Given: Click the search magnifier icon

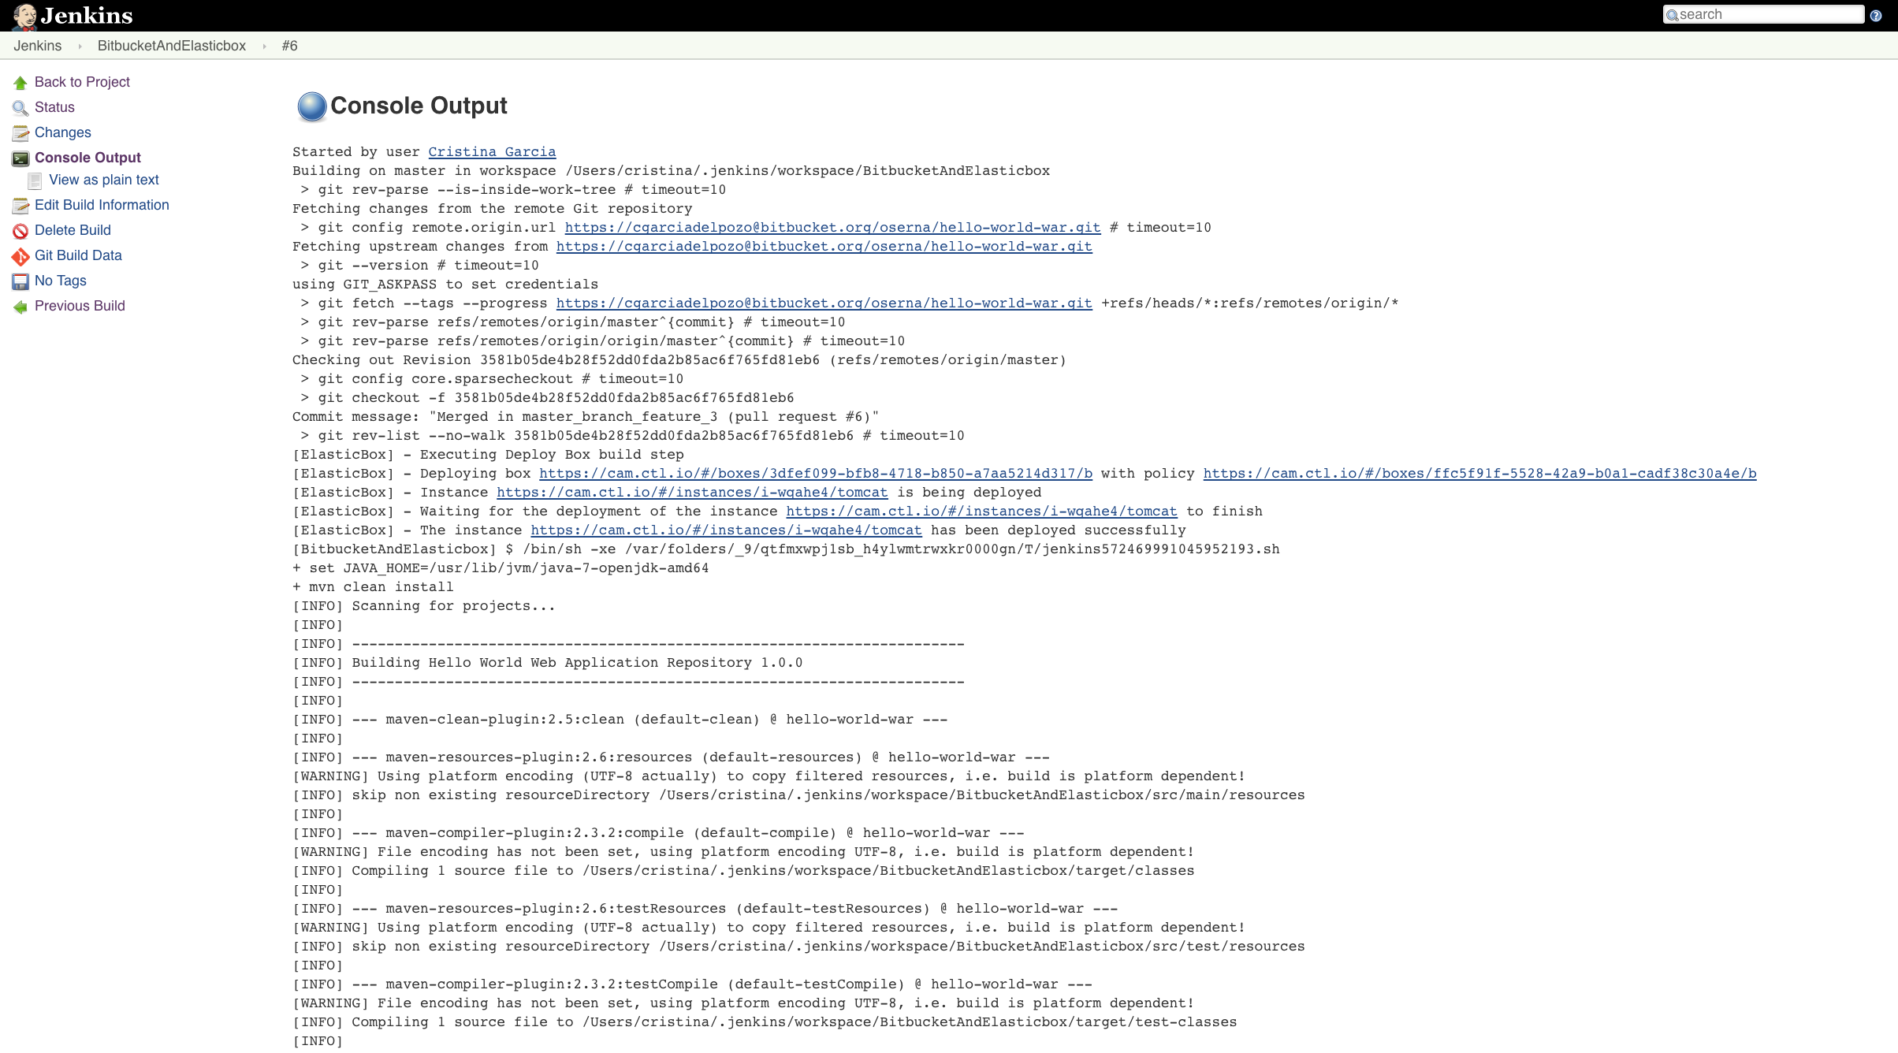Looking at the screenshot, I should pyautogui.click(x=1672, y=15).
